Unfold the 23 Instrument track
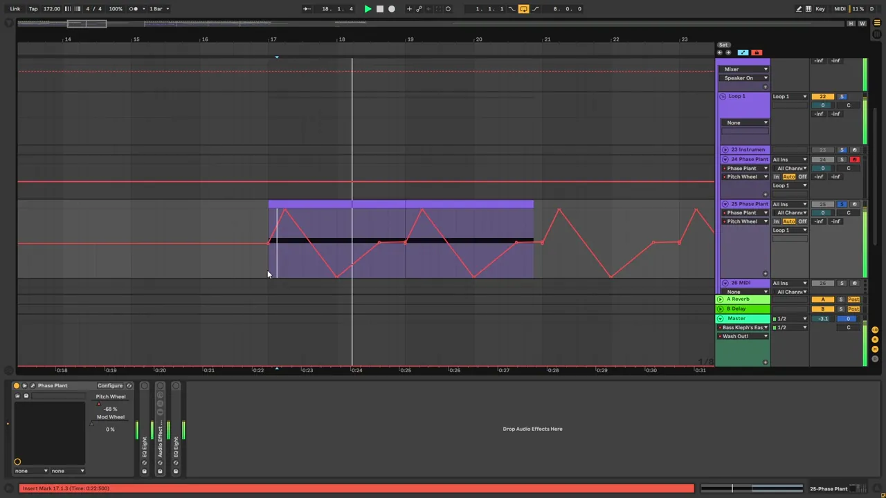886x498 pixels. (725, 150)
